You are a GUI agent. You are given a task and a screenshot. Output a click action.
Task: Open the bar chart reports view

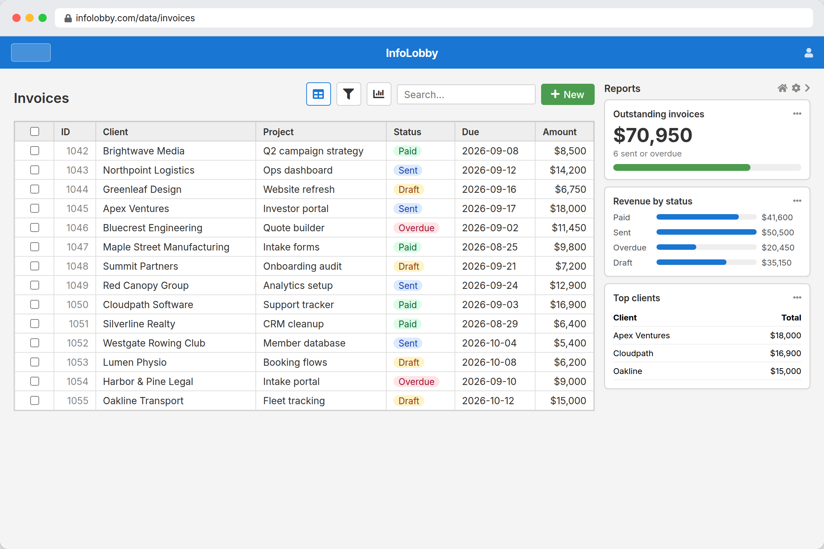tap(379, 94)
